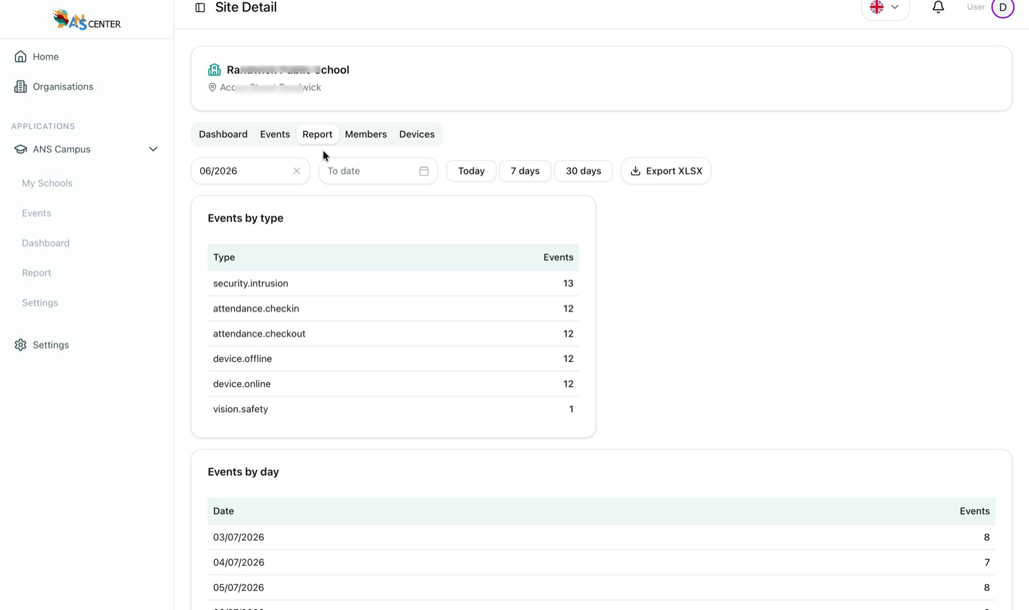Open Report in the sidebar submenu
The height and width of the screenshot is (610, 1029).
37,273
